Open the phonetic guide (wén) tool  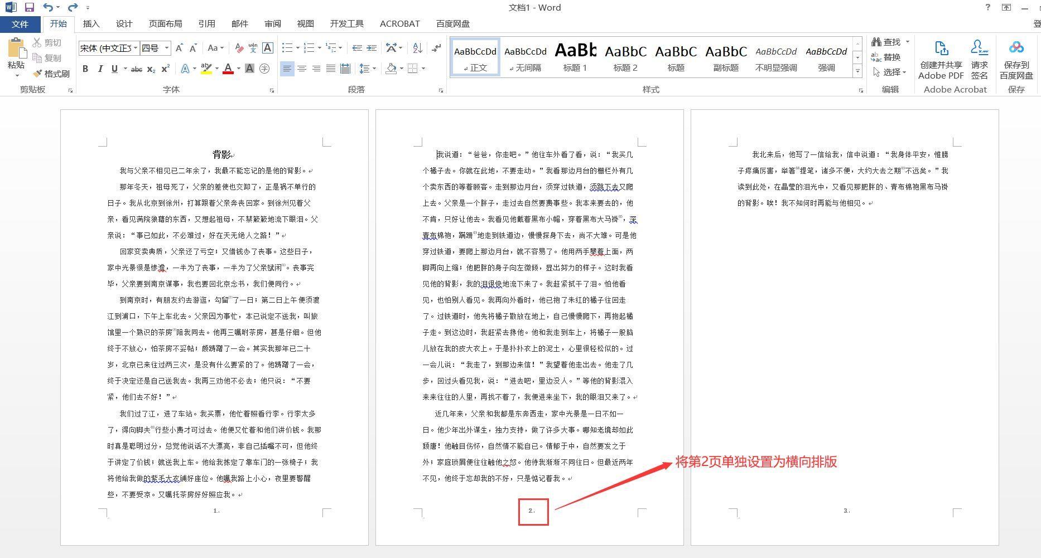click(x=253, y=48)
